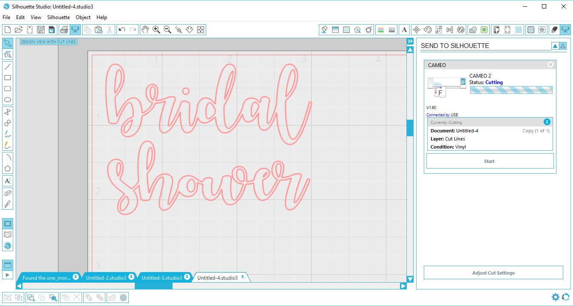573x306 pixels.
Task: Open the Fill Color paint bucket panel
Action: [324, 30]
